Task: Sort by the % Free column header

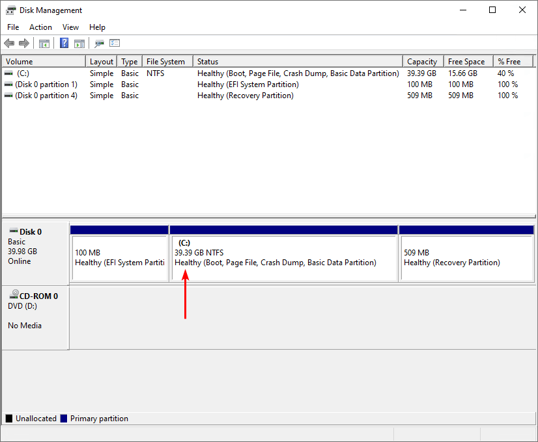Action: (513, 62)
